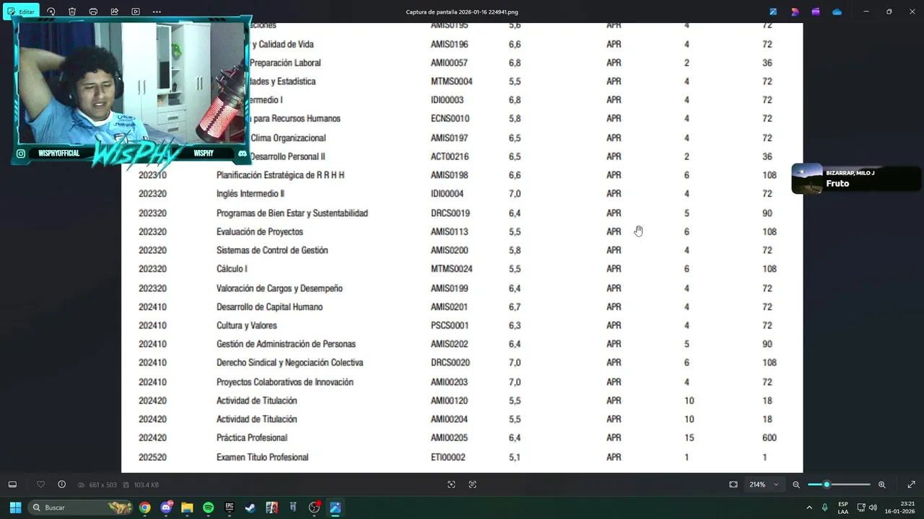Click 'Derecho Sindical y Negociación Colectiva'
The width and height of the screenshot is (924, 519).
289,363
